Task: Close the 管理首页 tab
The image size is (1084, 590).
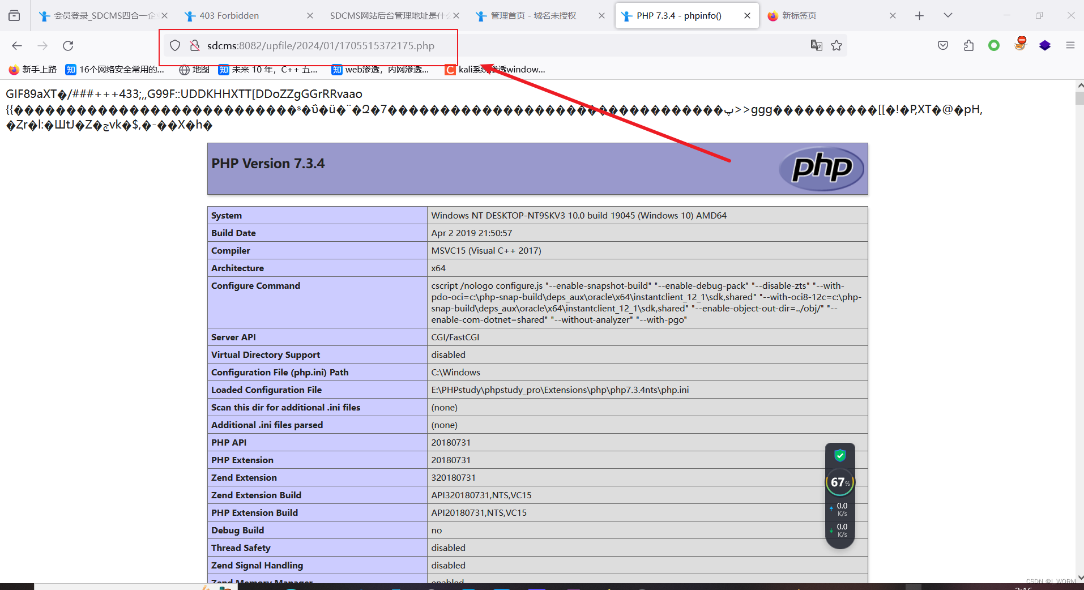Action: [601, 16]
